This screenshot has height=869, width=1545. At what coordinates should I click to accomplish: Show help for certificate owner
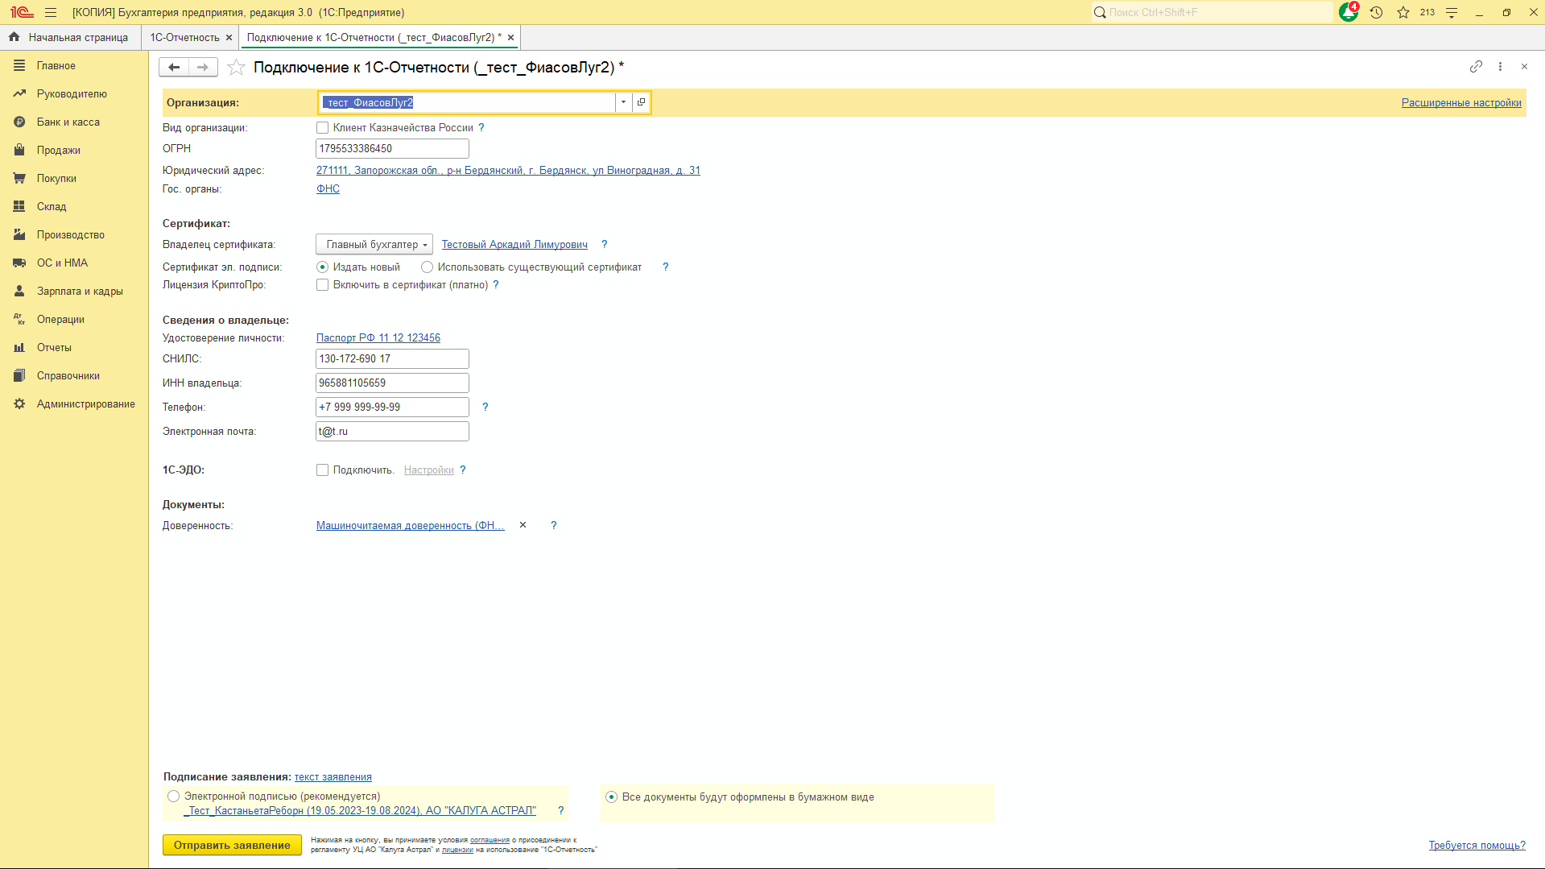(x=605, y=244)
